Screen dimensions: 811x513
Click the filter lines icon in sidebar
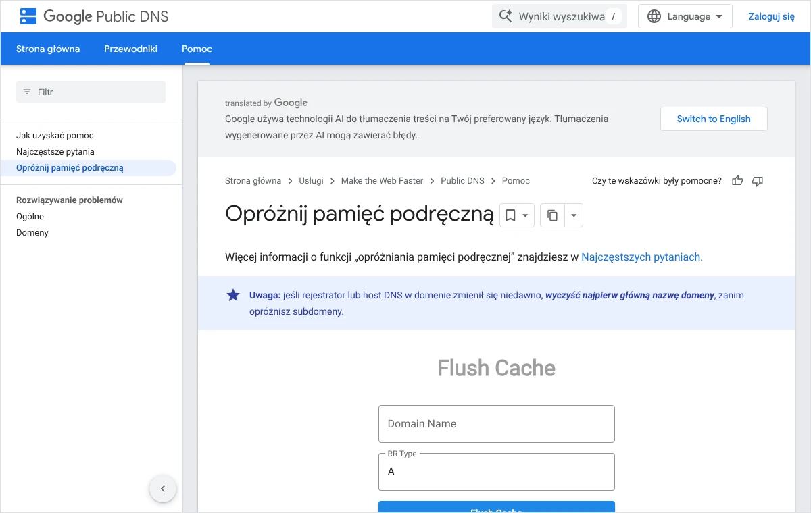(27, 92)
